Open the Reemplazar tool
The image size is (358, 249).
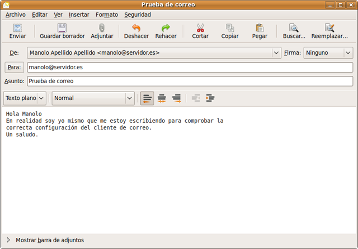click(x=329, y=28)
